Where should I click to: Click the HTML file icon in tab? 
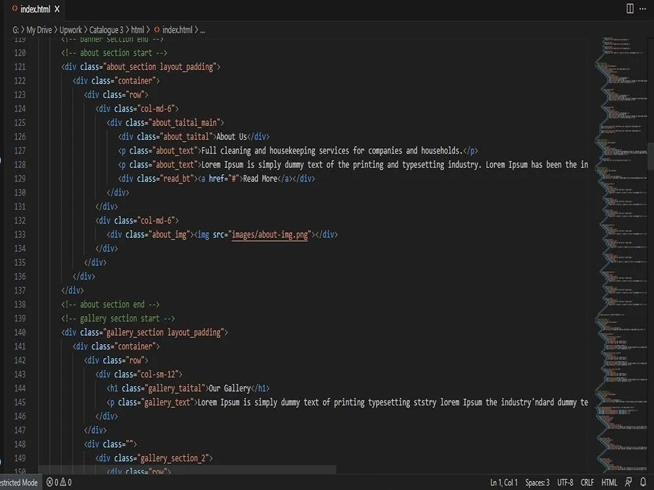click(15, 8)
